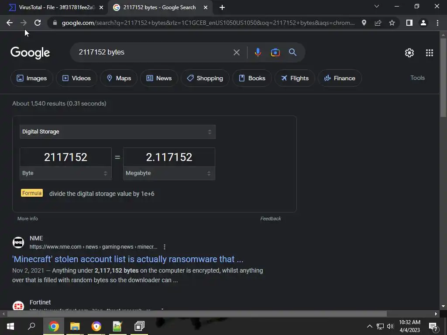Viewport: 447px width, 335px height.
Task: Filter results by Finance
Action: click(340, 78)
